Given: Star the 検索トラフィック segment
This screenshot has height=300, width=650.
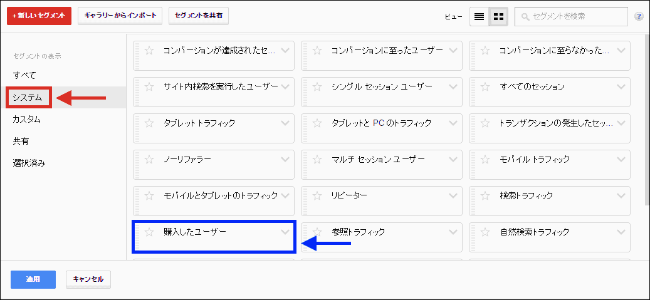Looking at the screenshot, I should pos(486,195).
